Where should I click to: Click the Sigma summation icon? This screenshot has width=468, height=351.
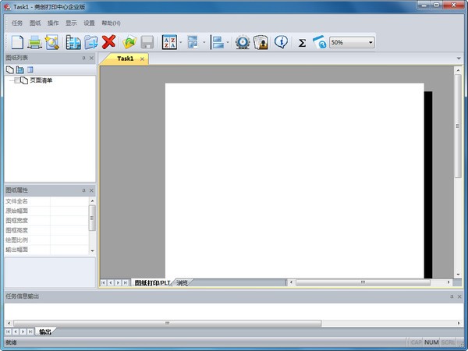coord(302,43)
